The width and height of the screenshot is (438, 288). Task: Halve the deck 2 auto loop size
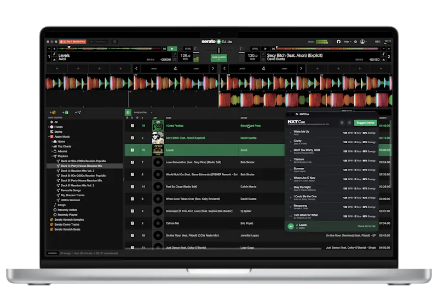[x=224, y=68]
